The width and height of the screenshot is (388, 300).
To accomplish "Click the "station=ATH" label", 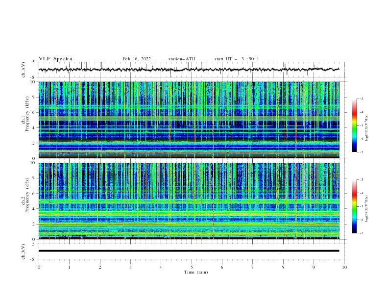I will click(182, 59).
